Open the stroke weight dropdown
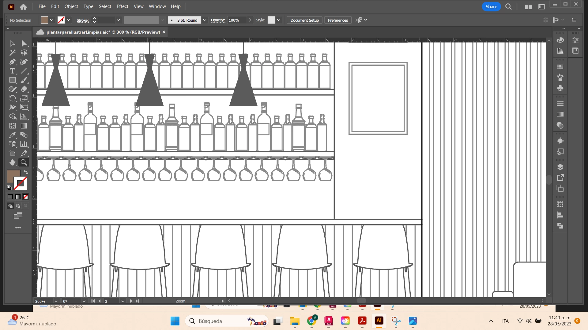The height and width of the screenshot is (330, 588). click(x=118, y=20)
